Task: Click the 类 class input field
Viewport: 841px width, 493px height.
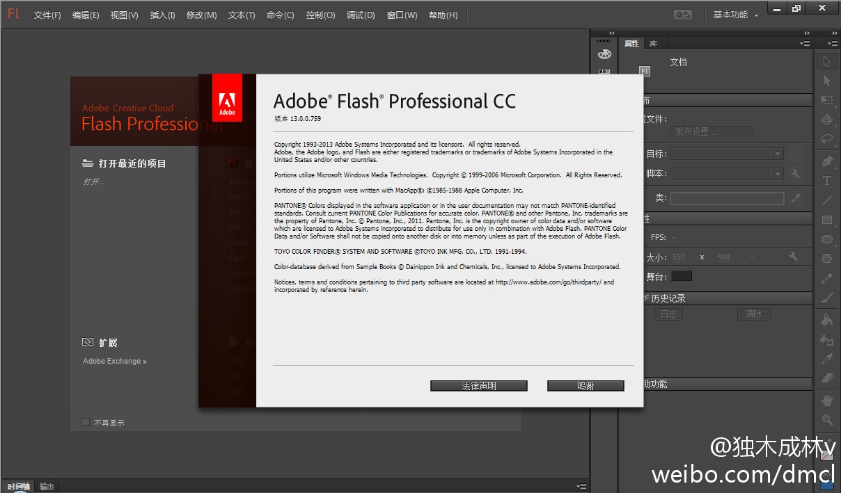Action: point(727,198)
